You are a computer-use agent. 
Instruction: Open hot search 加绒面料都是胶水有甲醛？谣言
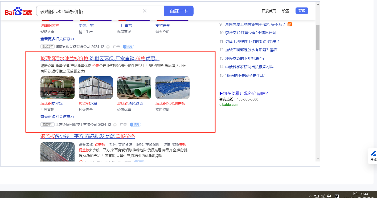click(251, 50)
